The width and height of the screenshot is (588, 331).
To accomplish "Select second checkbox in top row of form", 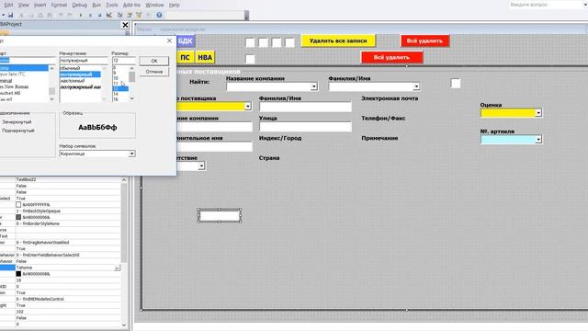I will tap(264, 42).
